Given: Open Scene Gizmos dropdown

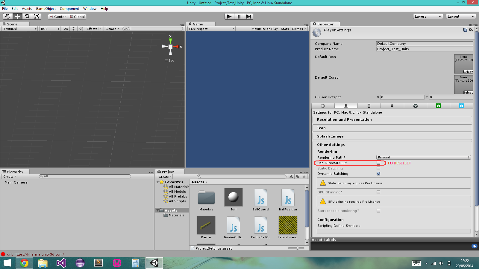Looking at the screenshot, I should pos(112,29).
